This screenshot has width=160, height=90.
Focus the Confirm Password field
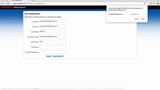coord(52,52)
